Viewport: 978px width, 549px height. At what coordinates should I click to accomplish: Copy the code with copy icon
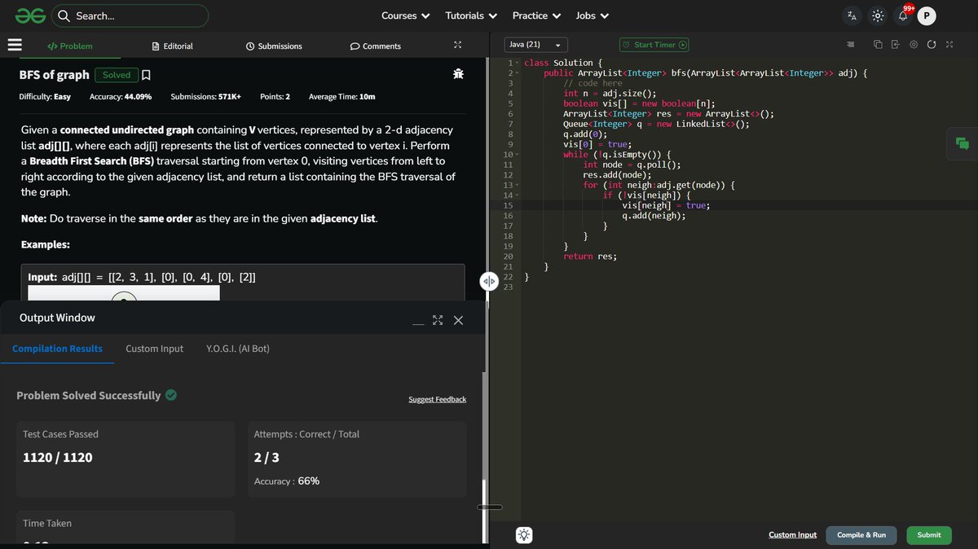pyautogui.click(x=878, y=45)
